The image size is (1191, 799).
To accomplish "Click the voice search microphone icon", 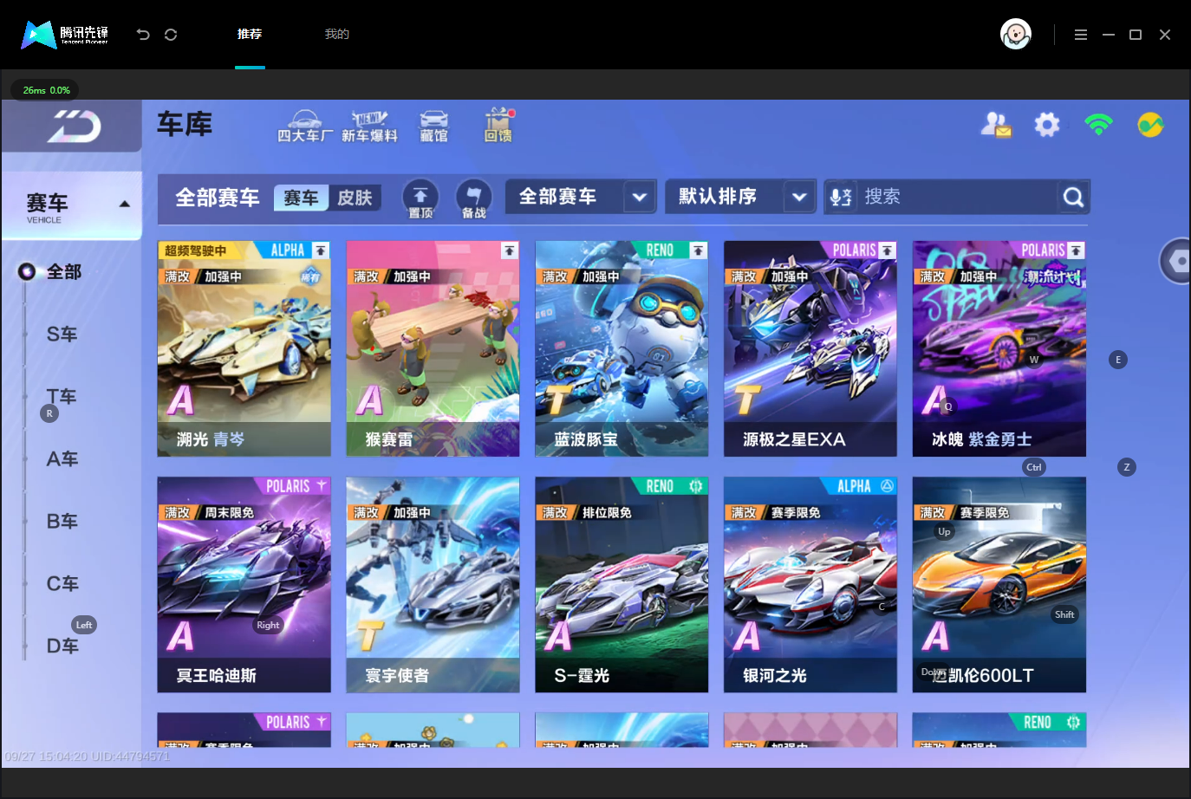I will [841, 198].
